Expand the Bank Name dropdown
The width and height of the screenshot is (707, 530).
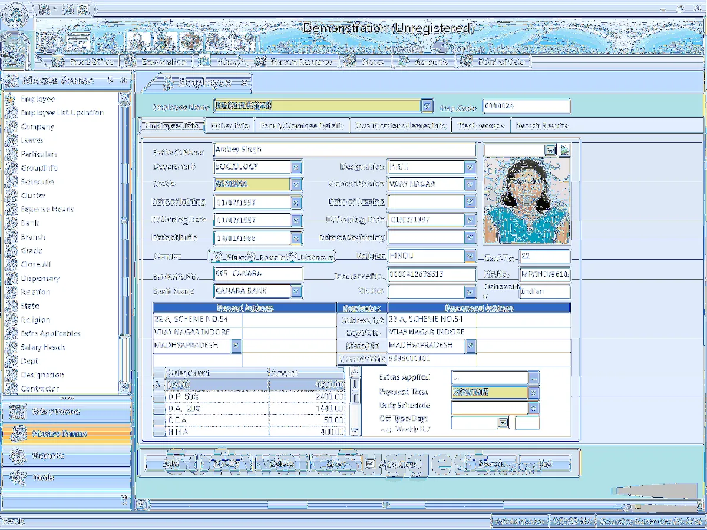[x=296, y=291]
